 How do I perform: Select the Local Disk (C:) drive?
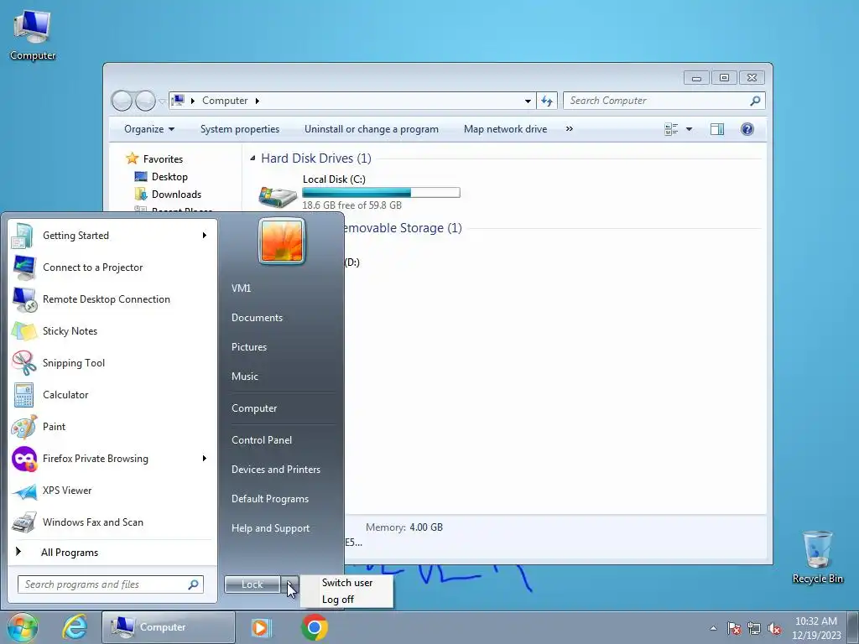pyautogui.click(x=359, y=194)
